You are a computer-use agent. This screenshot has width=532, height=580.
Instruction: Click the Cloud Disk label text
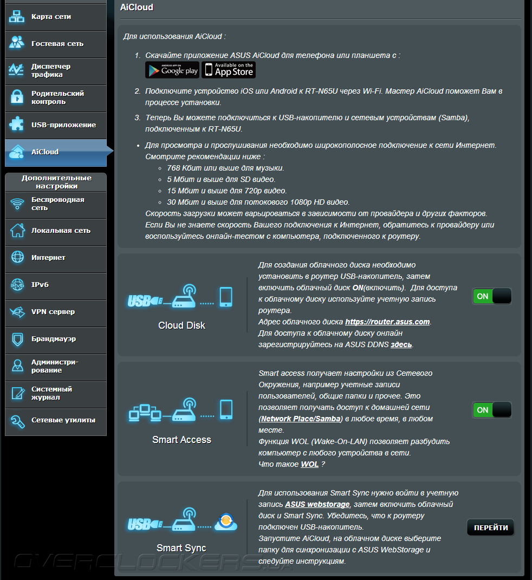tap(181, 325)
